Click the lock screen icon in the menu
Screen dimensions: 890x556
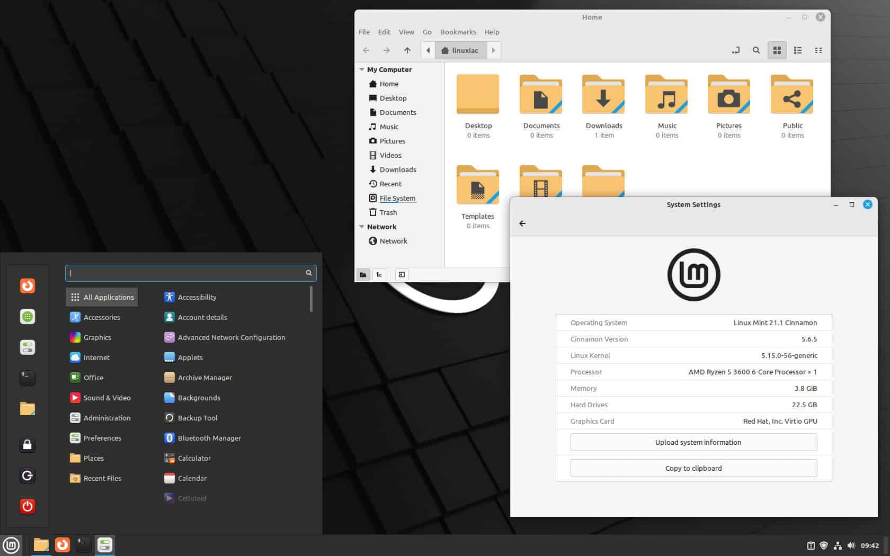27,445
